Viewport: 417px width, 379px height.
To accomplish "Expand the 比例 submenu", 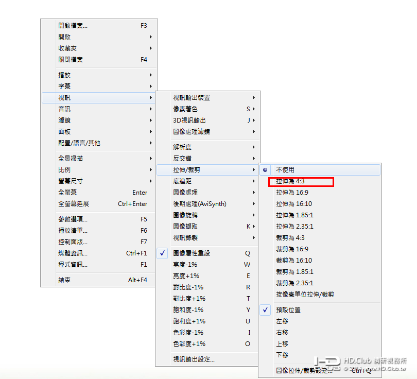I will pyautogui.click(x=98, y=170).
